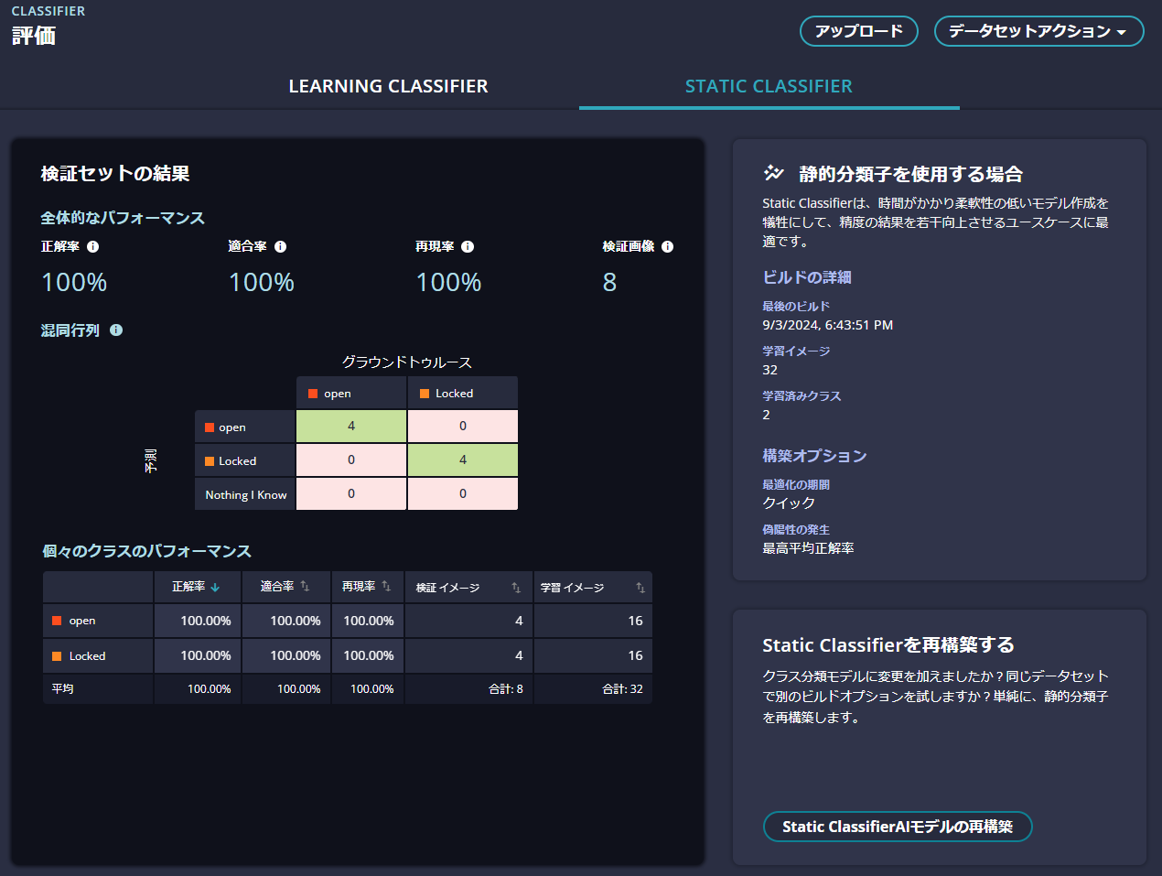1162x876 pixels.
Task: Toggle sorting on the 再現率 column
Action: coord(385,587)
